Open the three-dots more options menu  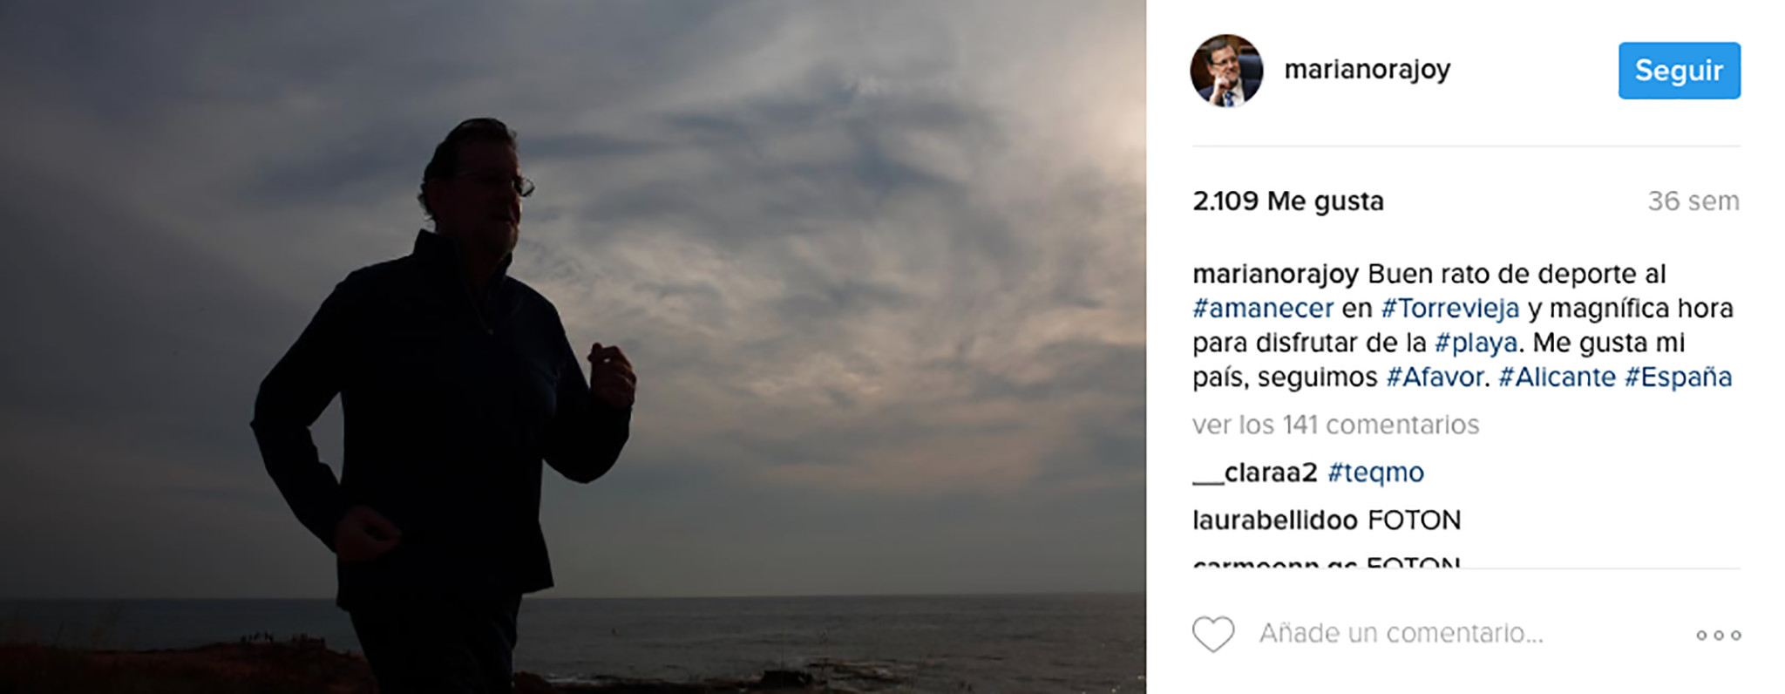[1718, 635]
